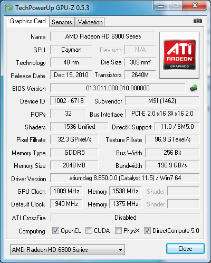Image resolution: width=211 pixels, height=263 pixels.
Task: Switch to the Validation tab
Action: click(x=90, y=22)
